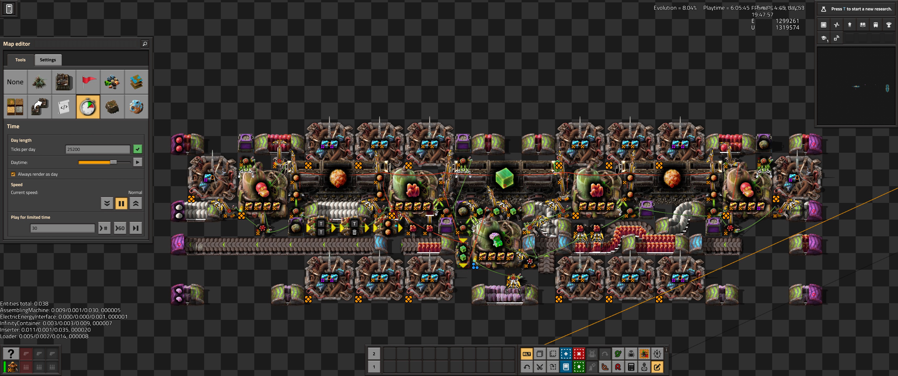898x376 pixels.
Task: Open the calculator icon at top left
Action: coord(9,9)
